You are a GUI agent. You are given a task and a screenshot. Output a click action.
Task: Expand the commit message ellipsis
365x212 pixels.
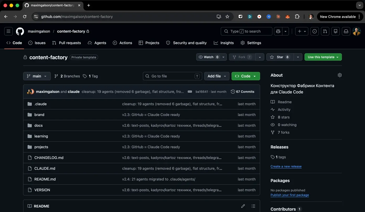click(x=190, y=92)
